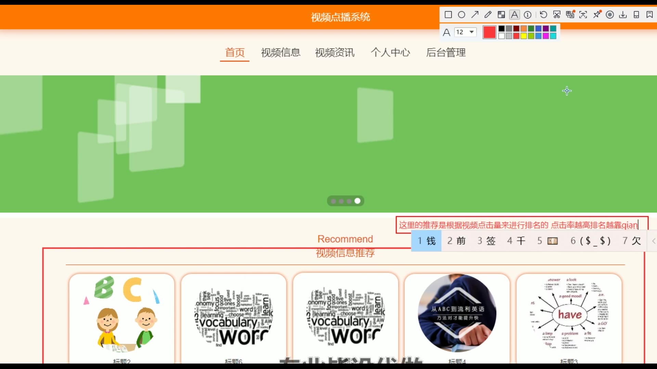Select the active fourth carousel dot
657x369 pixels.
click(x=358, y=201)
